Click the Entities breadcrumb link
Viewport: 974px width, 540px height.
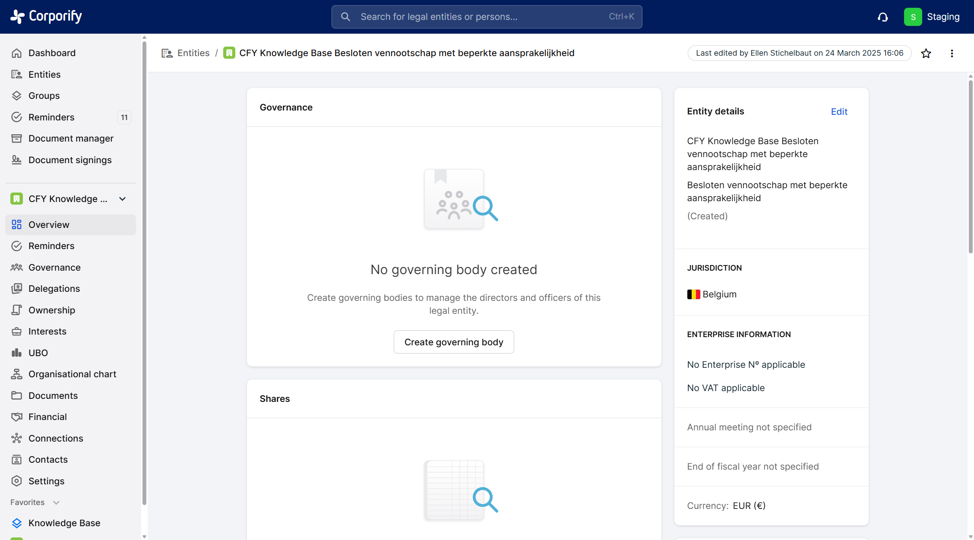[193, 53]
